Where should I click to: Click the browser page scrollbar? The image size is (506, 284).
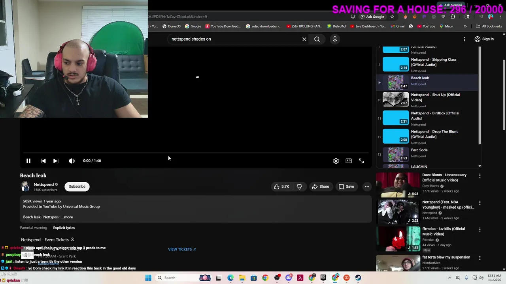click(x=504, y=95)
